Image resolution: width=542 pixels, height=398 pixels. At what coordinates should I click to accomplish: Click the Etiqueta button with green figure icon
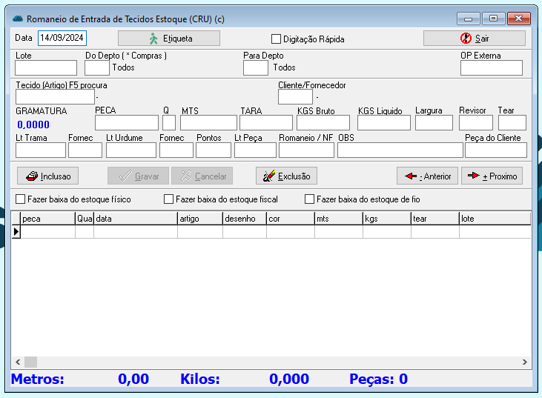[169, 39]
